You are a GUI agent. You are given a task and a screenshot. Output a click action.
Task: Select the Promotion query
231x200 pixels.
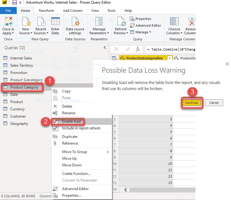click(x=19, y=73)
